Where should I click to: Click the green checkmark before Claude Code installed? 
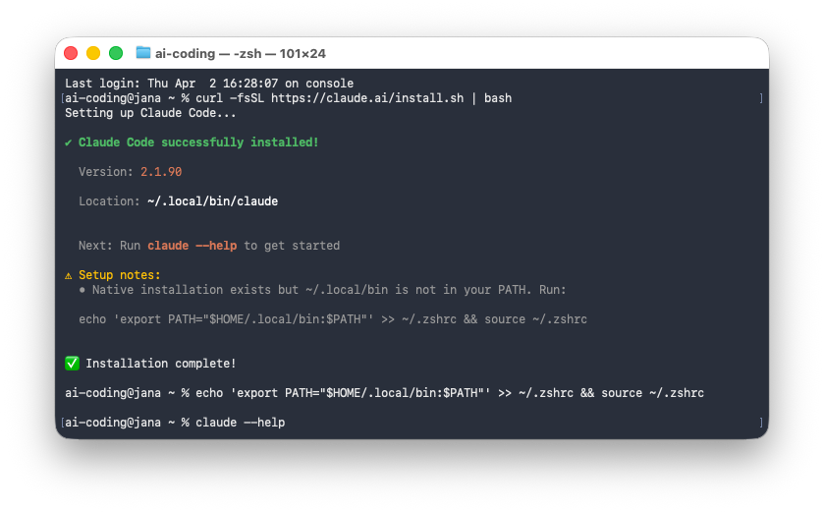click(x=69, y=142)
